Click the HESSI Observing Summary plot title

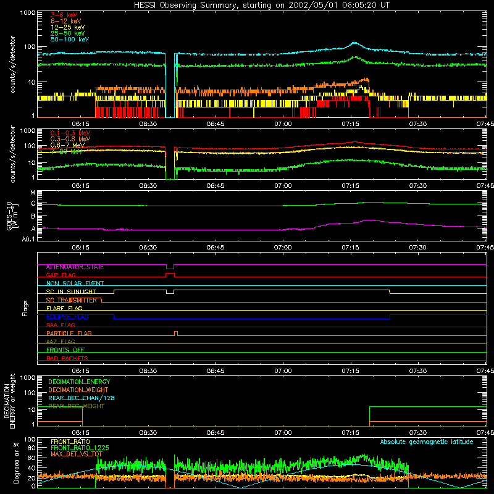(261, 5)
